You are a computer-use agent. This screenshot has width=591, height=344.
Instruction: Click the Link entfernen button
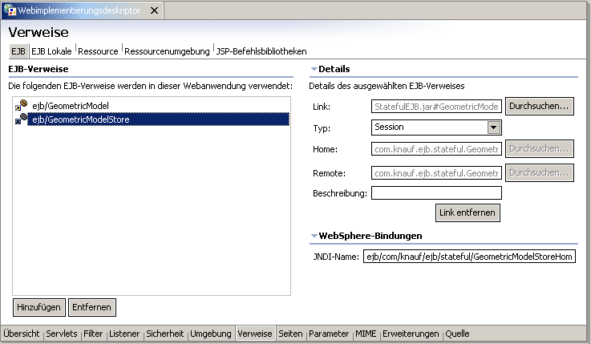[x=468, y=212]
